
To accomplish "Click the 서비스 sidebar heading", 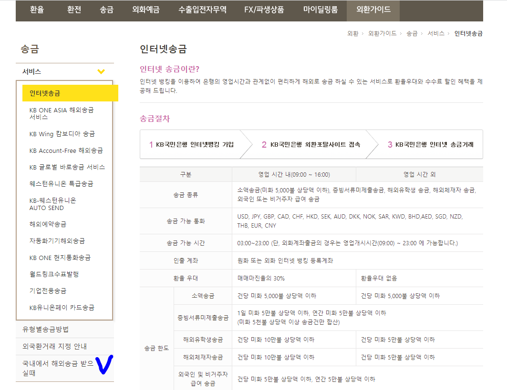I will 31,71.
